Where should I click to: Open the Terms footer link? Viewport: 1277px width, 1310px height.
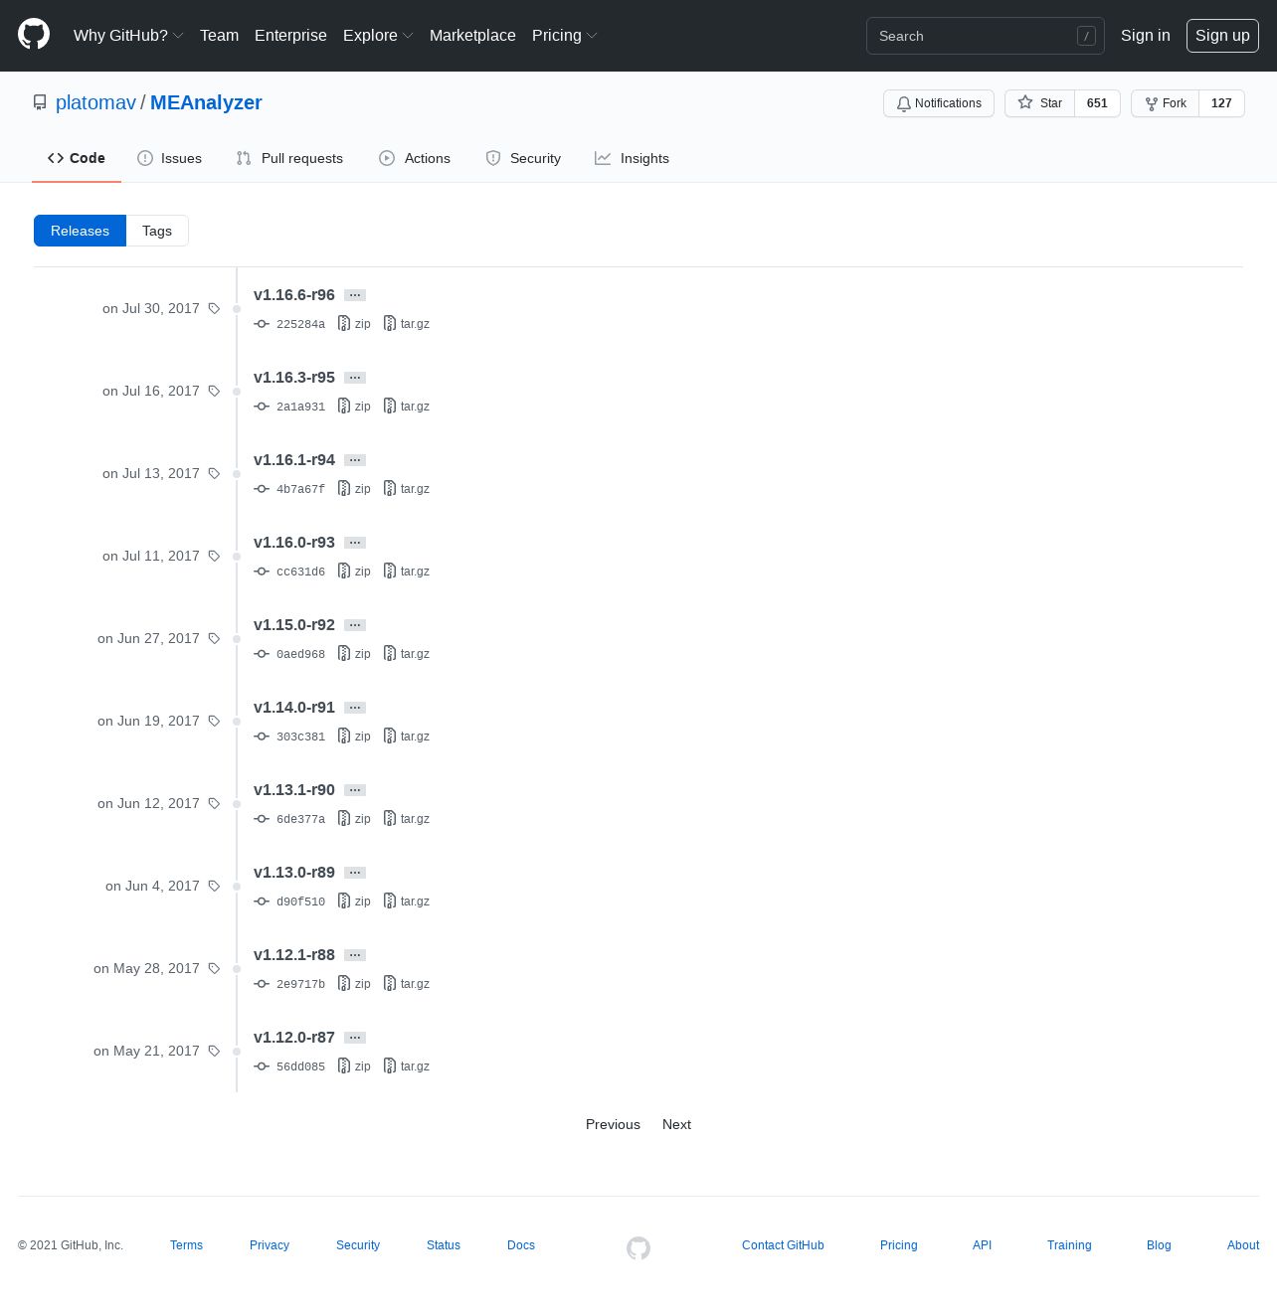(x=186, y=1245)
